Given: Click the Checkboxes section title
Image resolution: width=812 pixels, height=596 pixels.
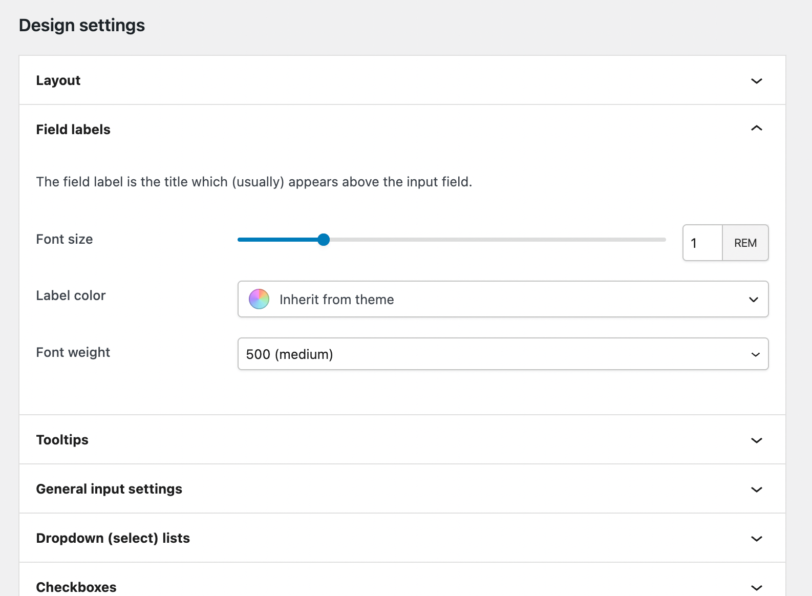Looking at the screenshot, I should coord(76,587).
